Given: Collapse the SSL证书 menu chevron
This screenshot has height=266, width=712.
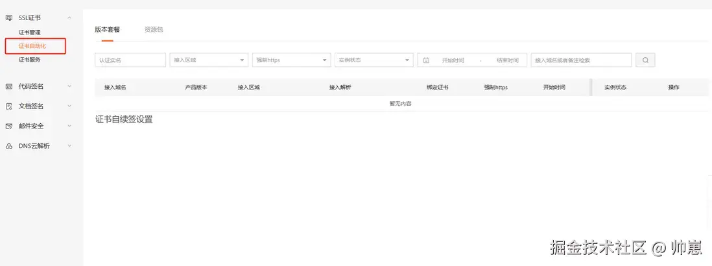Looking at the screenshot, I should (69, 18).
